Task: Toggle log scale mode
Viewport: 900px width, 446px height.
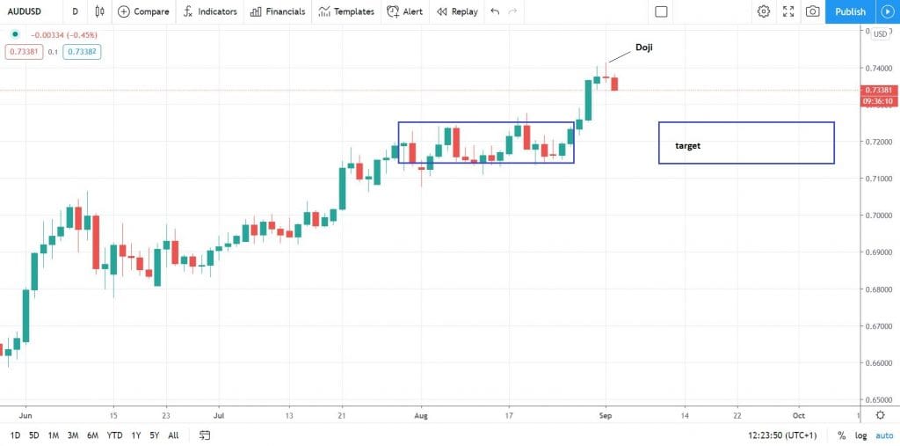Action: click(861, 435)
